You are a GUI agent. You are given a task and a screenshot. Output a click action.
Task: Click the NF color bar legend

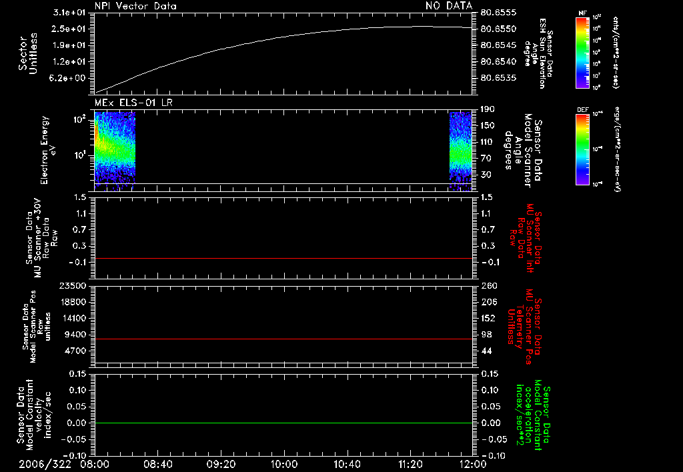coord(582,52)
